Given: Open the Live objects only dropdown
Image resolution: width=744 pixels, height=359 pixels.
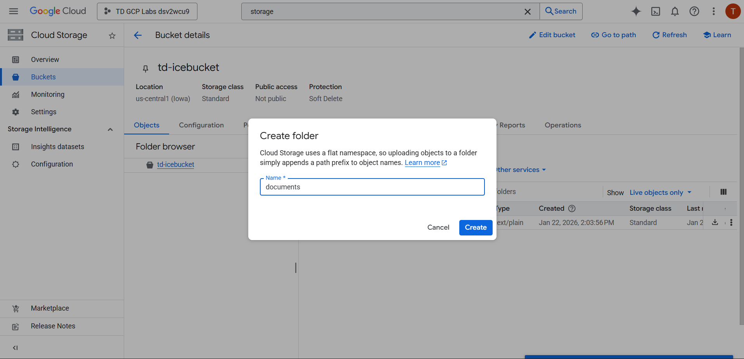Looking at the screenshot, I should tap(660, 192).
